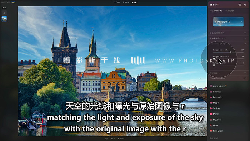Open the Toning tool

[215, 108]
